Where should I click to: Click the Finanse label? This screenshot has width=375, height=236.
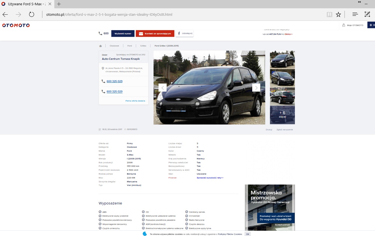[172, 178]
